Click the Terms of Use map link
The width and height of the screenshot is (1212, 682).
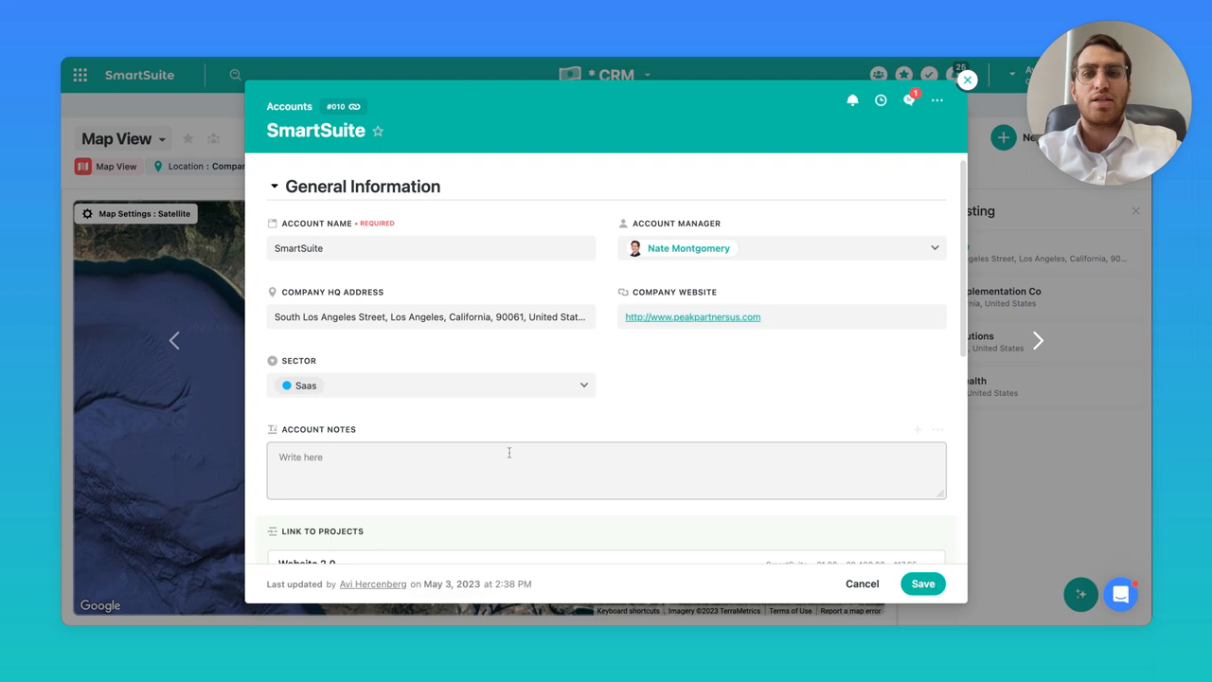[790, 611]
